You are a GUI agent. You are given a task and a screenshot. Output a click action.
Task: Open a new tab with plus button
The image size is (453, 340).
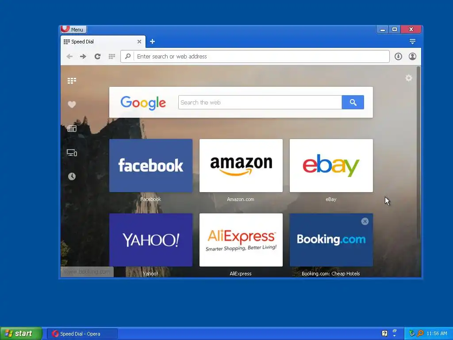(152, 42)
